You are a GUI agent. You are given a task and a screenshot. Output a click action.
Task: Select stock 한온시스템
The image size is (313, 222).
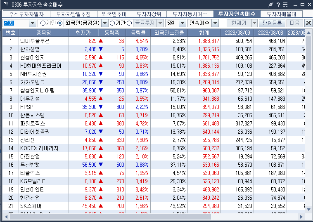[32, 115]
